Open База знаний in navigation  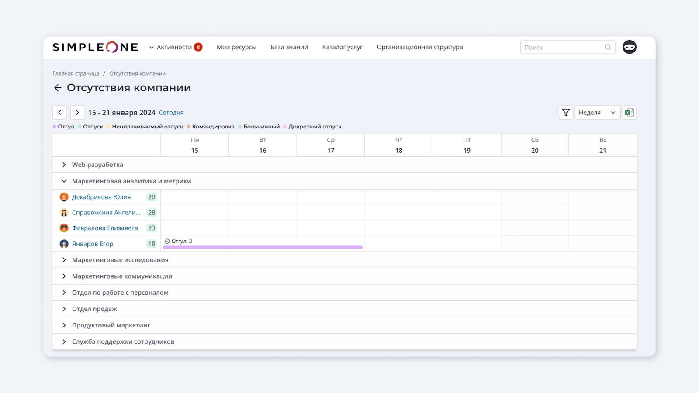point(289,47)
